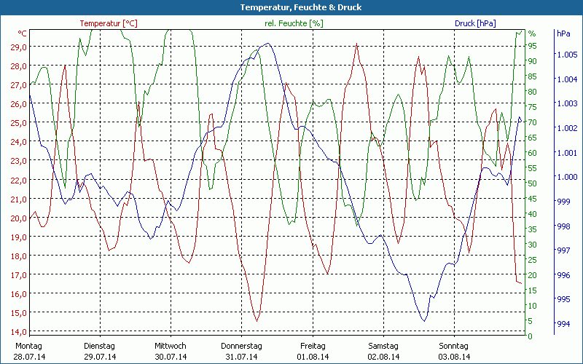Select the Sonntag 03.08.14 date label

[x=454, y=351]
